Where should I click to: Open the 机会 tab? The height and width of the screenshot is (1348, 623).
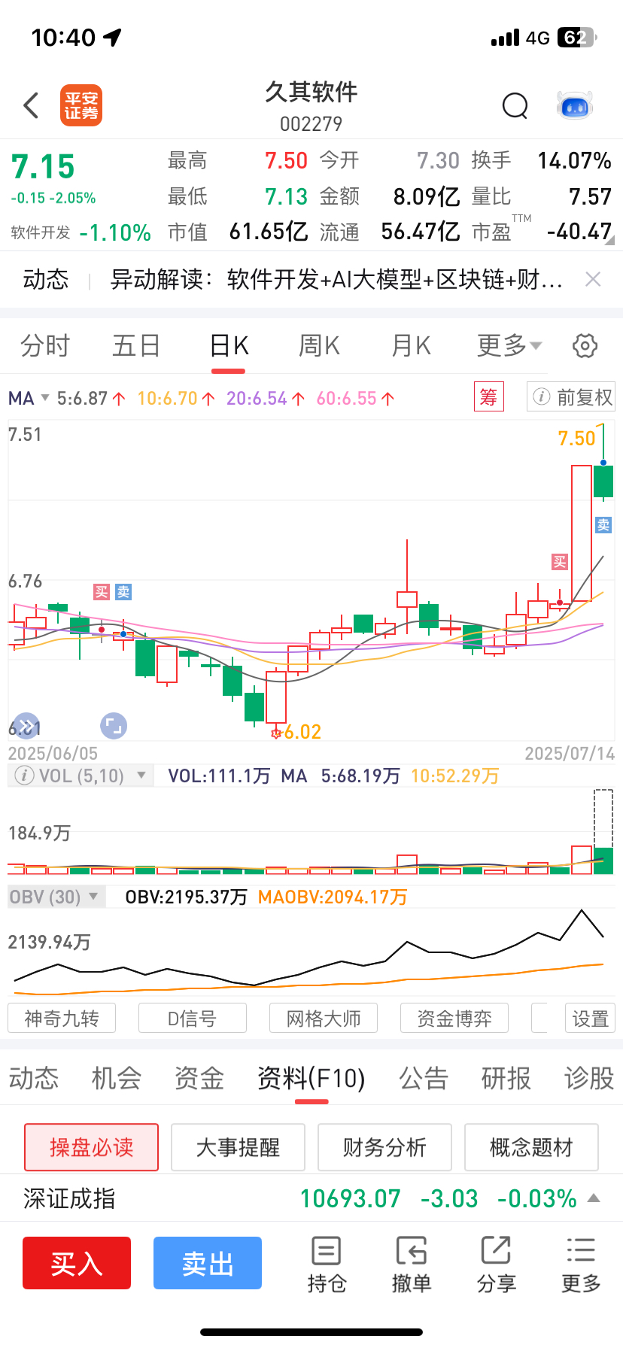[x=117, y=1079]
